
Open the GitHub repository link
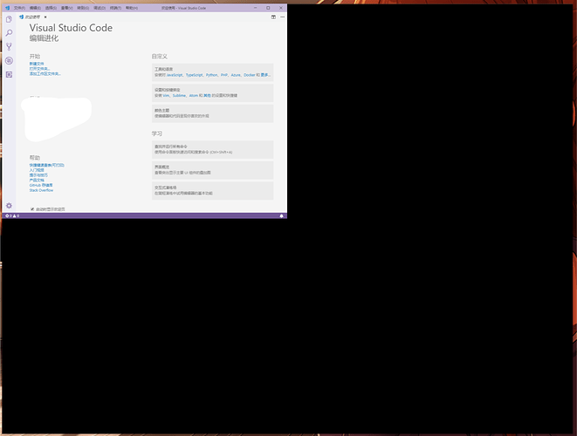point(41,185)
